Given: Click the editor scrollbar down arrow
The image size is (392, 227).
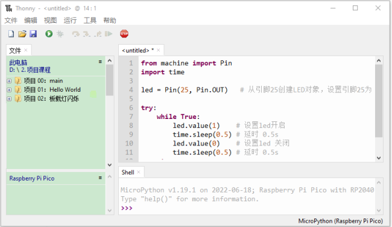Looking at the screenshot, I should pos(379,158).
